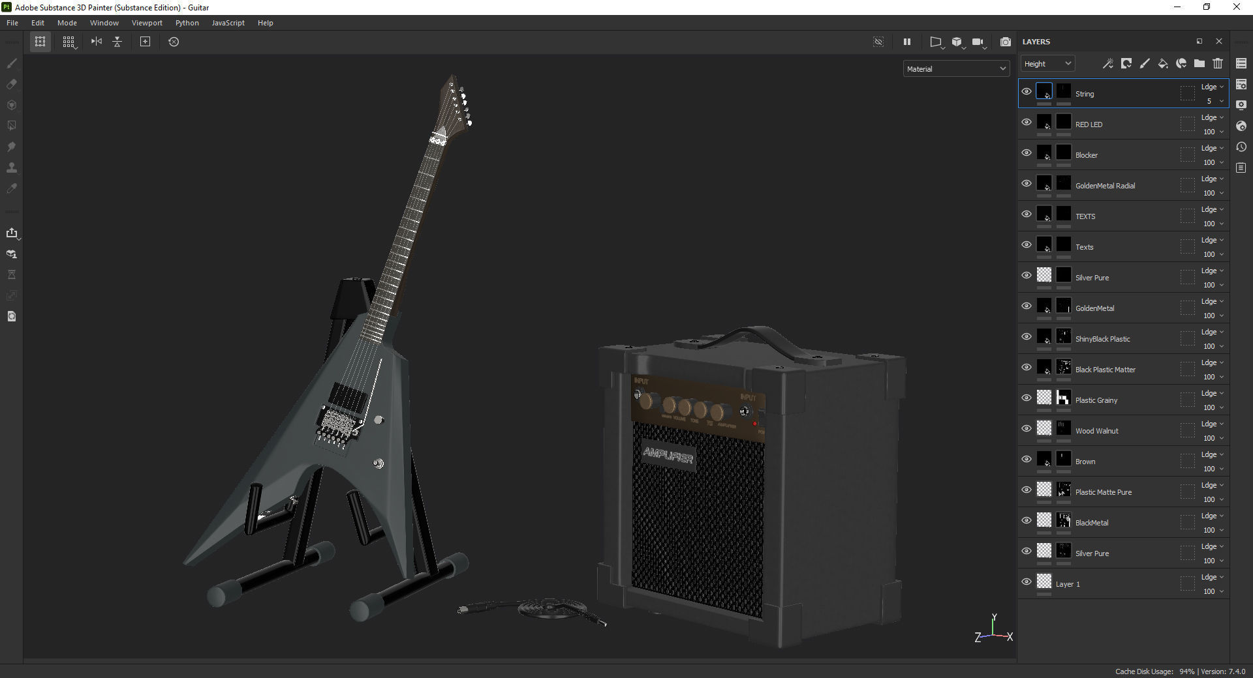Open the File menu
This screenshot has width=1253, height=678.
click(x=12, y=23)
